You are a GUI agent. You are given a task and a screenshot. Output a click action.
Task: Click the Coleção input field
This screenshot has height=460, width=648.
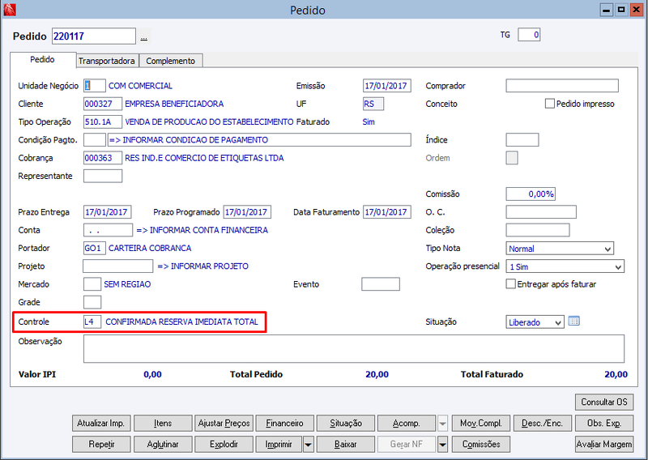[538, 230]
